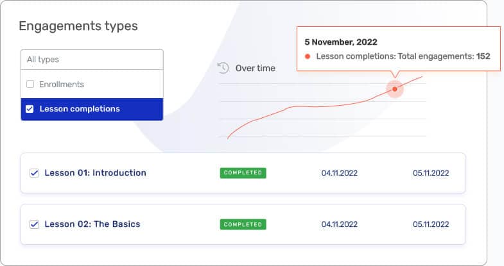Click the Over time clock icon

pos(223,68)
